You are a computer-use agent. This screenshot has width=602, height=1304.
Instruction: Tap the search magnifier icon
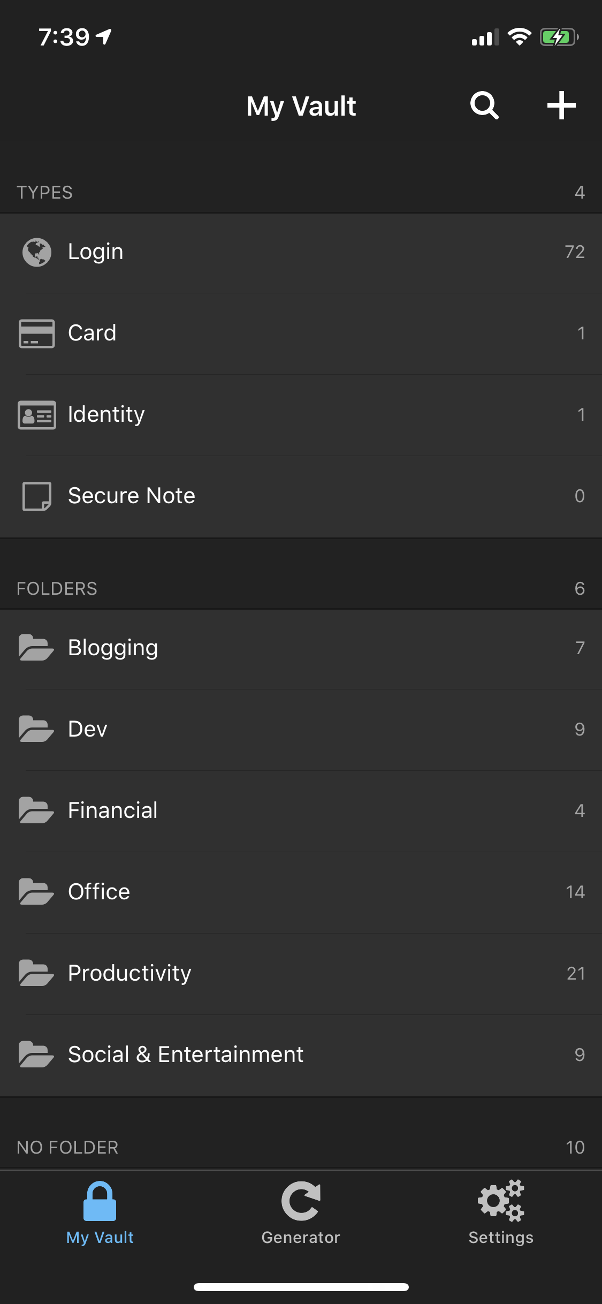(x=484, y=105)
